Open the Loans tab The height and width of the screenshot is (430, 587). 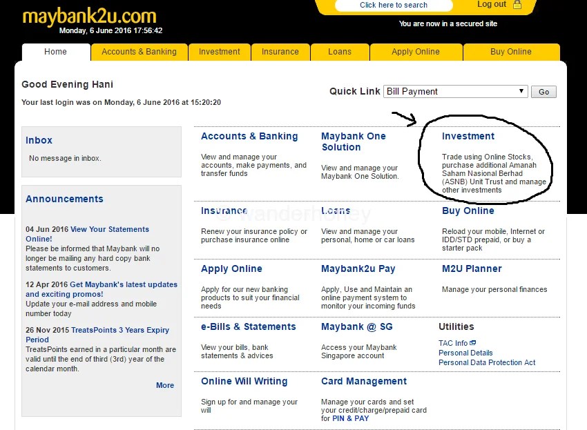(340, 52)
